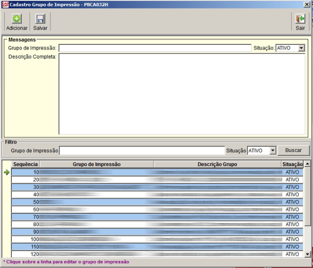313x268 pixels.
Task: Open Situação dropdown in Mensagens section
Action: coord(301,48)
